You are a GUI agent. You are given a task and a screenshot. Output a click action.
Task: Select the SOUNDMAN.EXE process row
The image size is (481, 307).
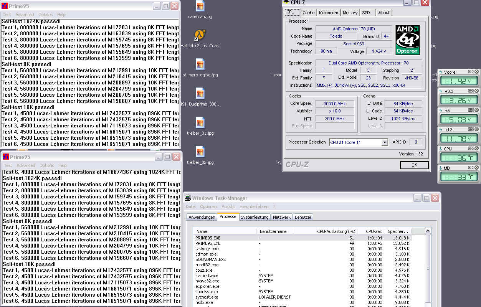(303, 259)
